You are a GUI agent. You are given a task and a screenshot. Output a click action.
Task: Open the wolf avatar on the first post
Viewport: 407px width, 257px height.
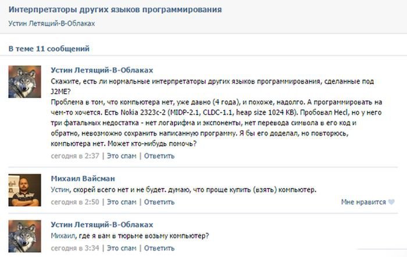click(25, 82)
